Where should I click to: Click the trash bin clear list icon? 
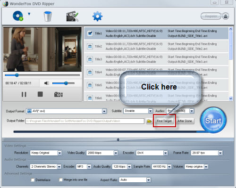coord(48,16)
